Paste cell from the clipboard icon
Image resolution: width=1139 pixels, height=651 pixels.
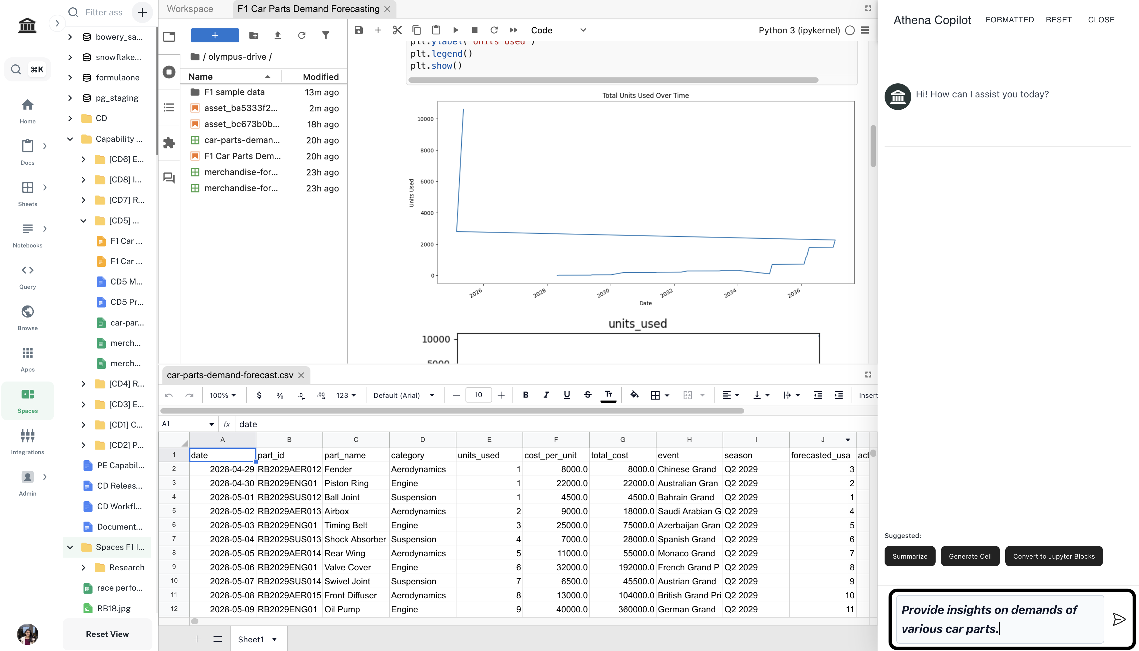click(x=436, y=30)
